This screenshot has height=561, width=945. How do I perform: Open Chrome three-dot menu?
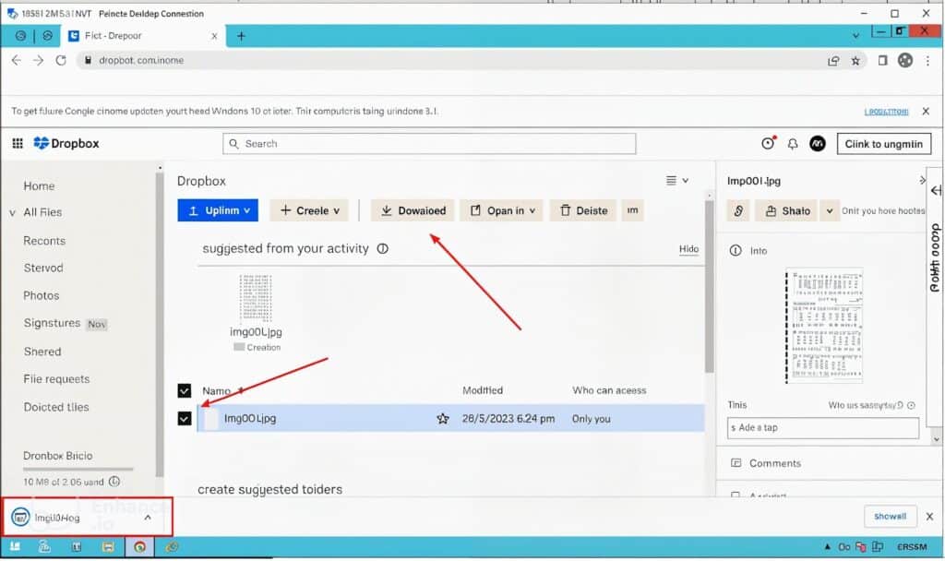[928, 60]
